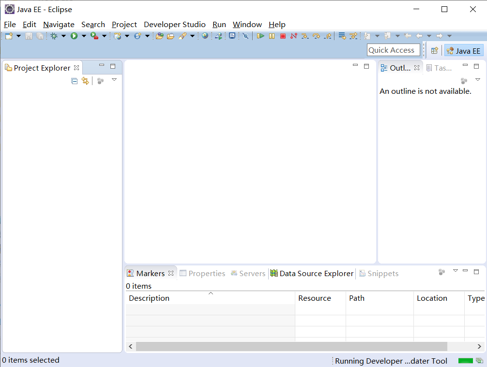The height and width of the screenshot is (367, 487).
Task: Click the Save All icon
Action: [40, 36]
